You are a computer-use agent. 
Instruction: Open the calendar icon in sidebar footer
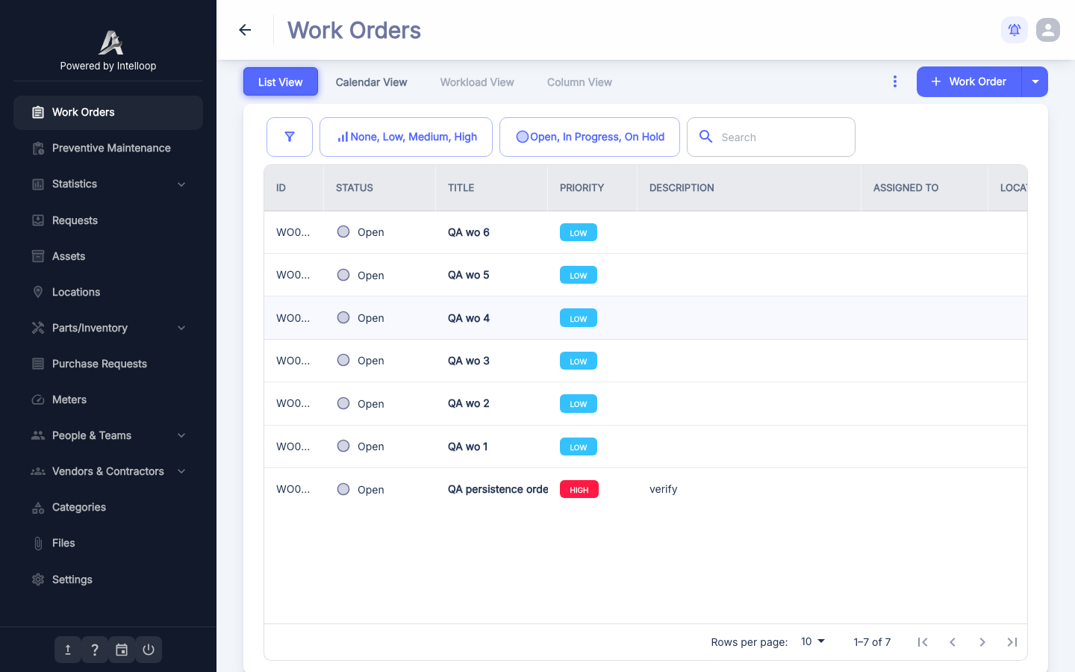(122, 650)
